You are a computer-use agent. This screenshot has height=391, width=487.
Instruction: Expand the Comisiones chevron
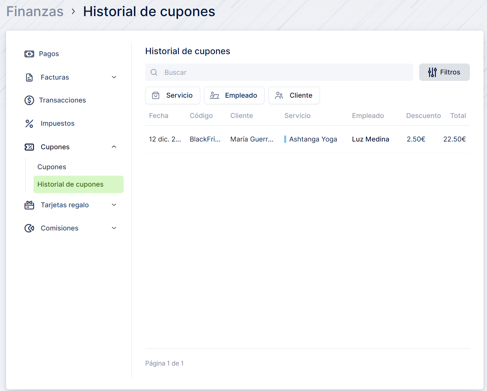pos(114,228)
